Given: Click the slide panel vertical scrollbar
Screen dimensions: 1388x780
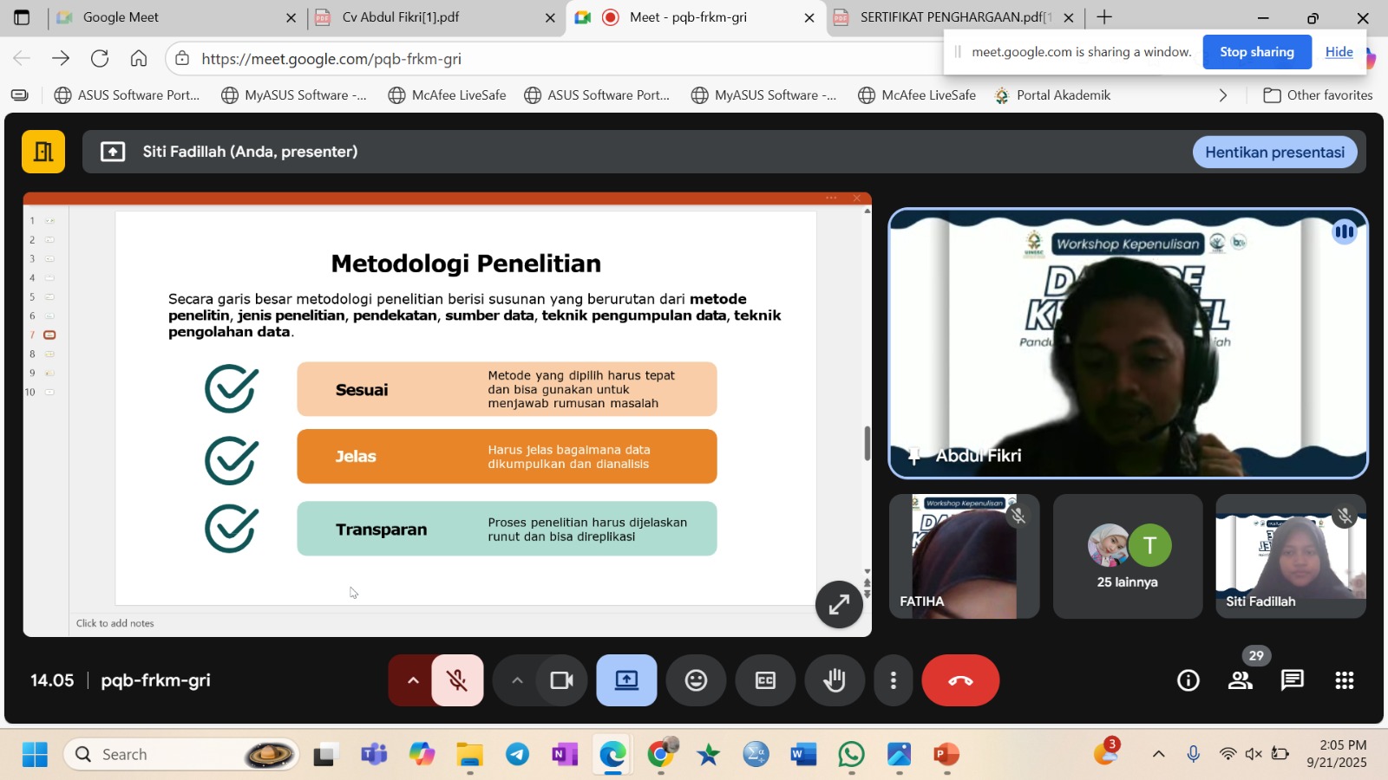Looking at the screenshot, I should [x=867, y=444].
